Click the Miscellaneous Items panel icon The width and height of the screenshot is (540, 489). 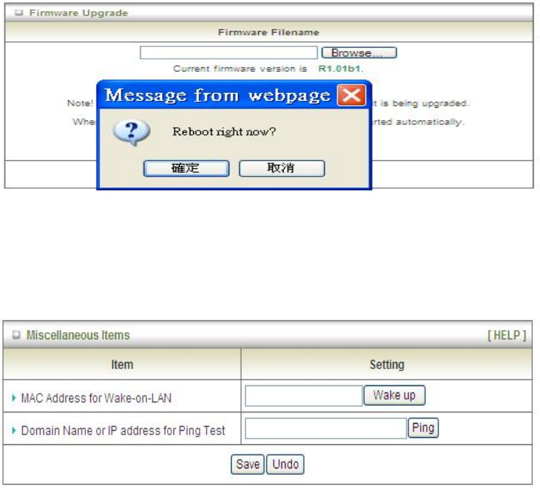16,334
